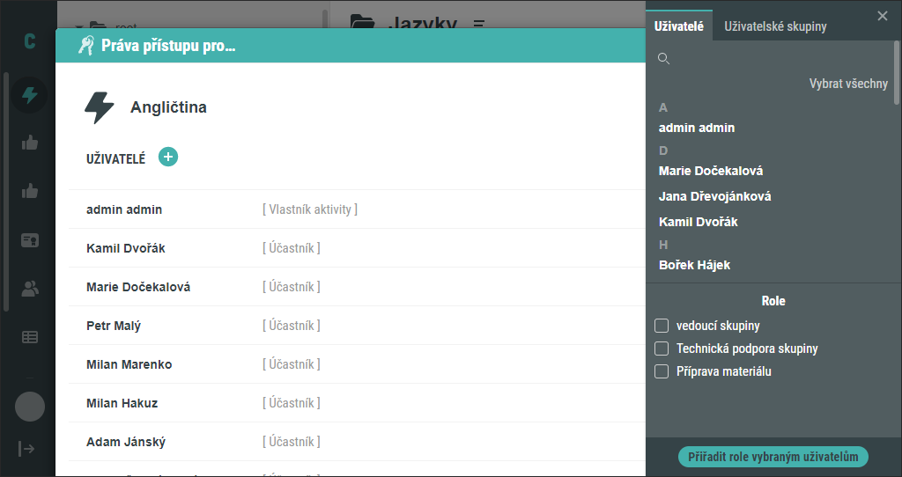The height and width of the screenshot is (477, 902).
Task: Click the lightning icon beside Angličtina
Action: 99,107
